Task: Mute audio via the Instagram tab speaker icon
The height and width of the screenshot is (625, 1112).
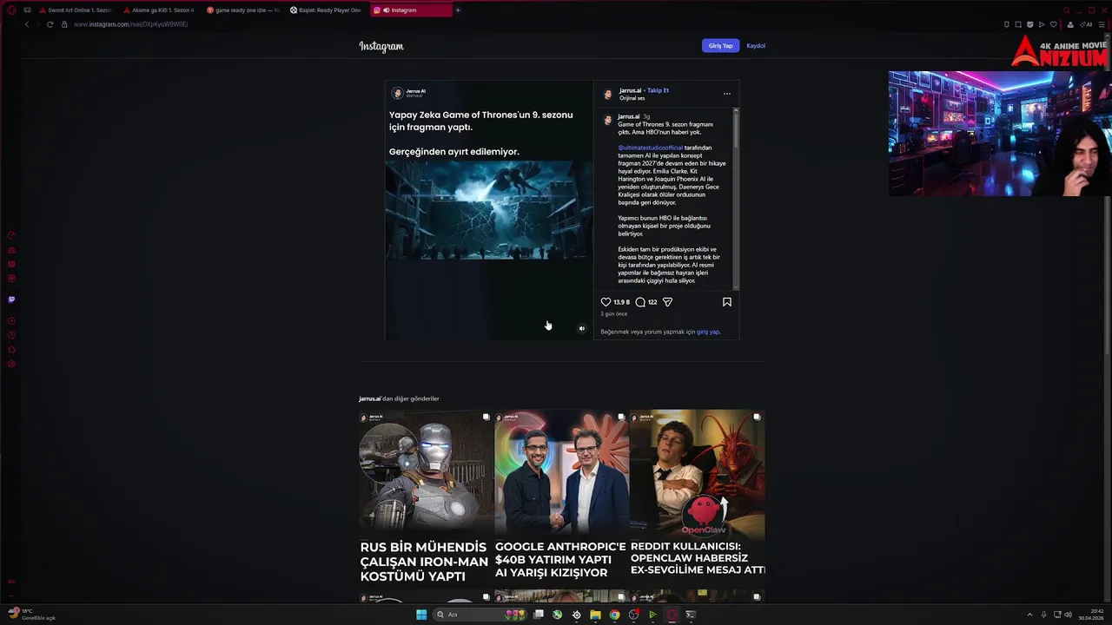Action: coord(386,10)
